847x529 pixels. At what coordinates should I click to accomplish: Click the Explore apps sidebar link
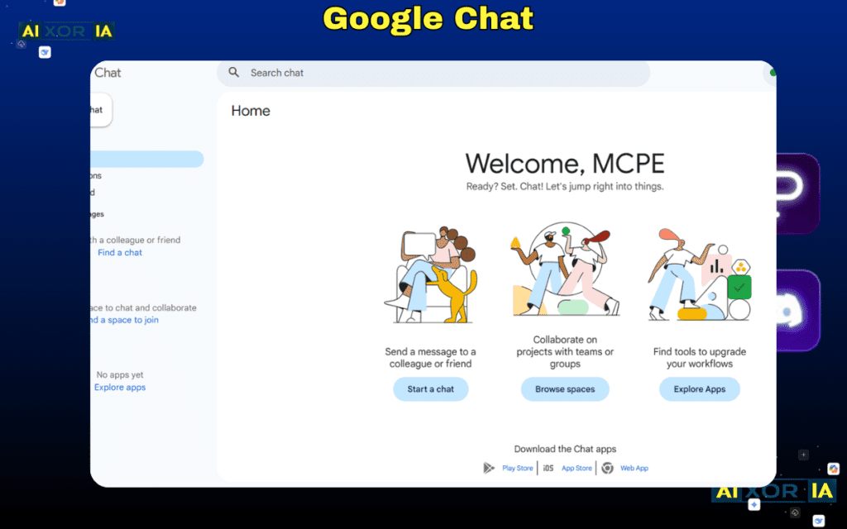120,387
